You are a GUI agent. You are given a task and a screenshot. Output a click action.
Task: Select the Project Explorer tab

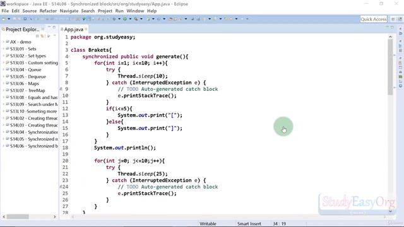[x=23, y=30]
